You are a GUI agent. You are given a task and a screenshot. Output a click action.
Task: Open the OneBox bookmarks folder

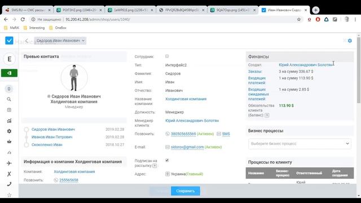(58, 28)
